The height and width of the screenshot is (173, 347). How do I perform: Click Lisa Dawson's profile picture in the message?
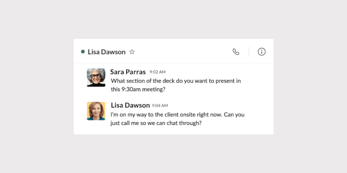[96, 111]
